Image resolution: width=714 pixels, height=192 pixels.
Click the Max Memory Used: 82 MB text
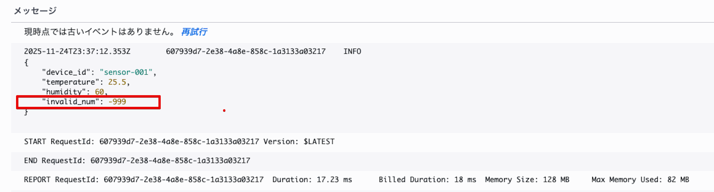[640, 180]
